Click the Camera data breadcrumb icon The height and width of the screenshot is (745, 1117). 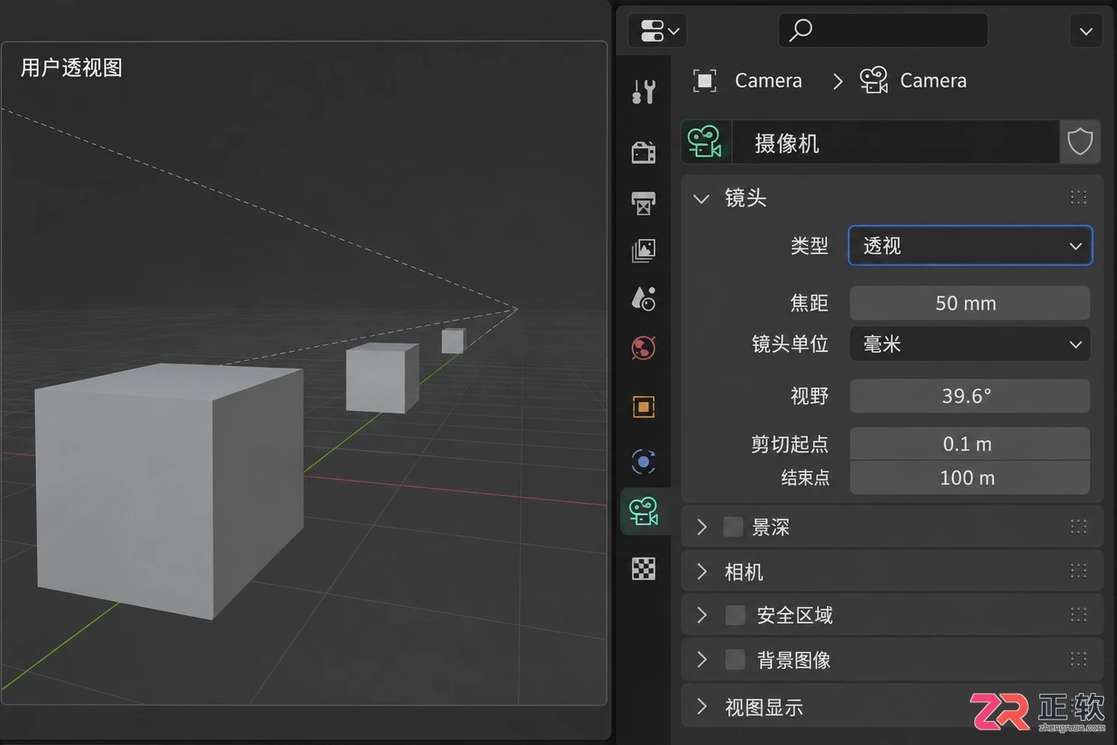[x=873, y=81]
